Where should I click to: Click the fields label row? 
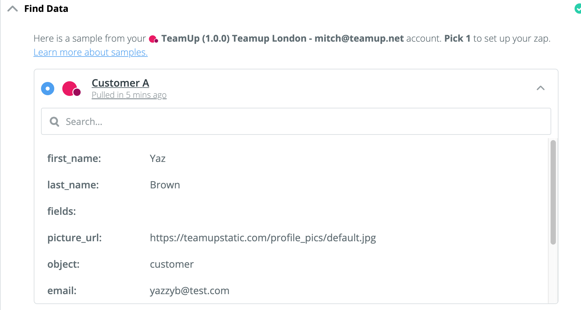point(62,212)
